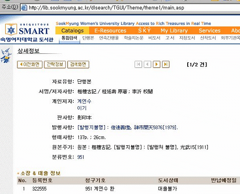Image resolution: width=240 pixels, height=194 pixels.
Task: Click the 단행본 material type value
Action: click(84, 82)
